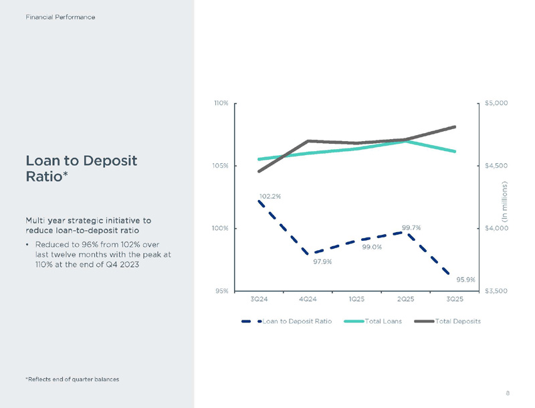535x408 pixels.
Task: Select the 1Q25 x-axis label
Action: [356, 298]
